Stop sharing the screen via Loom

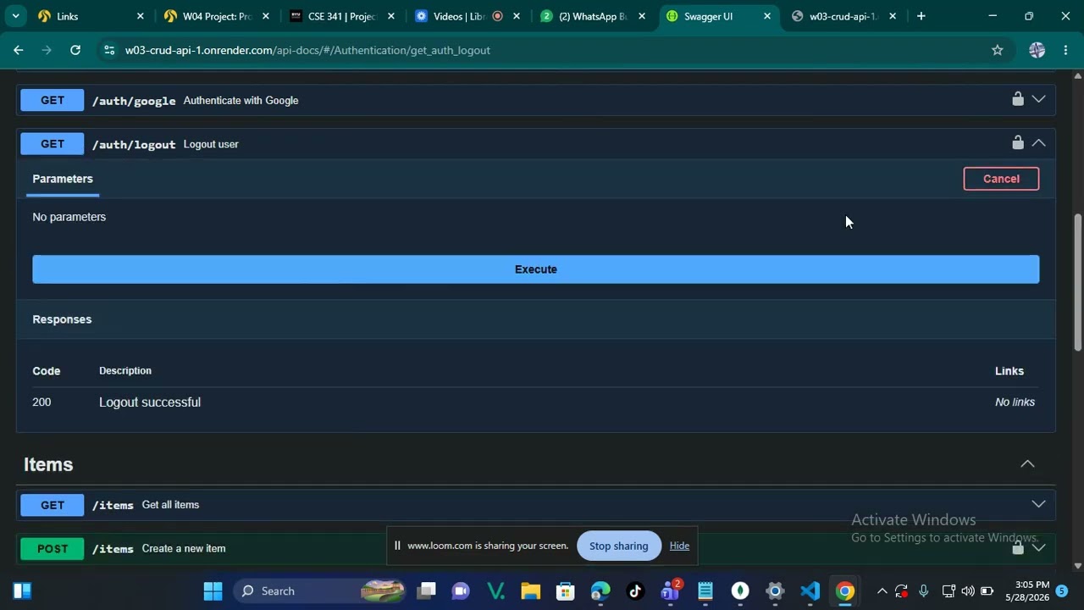tap(618, 546)
